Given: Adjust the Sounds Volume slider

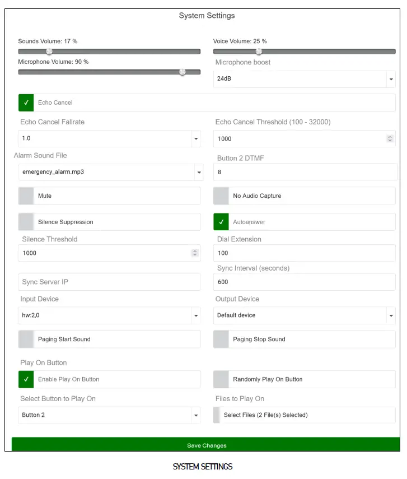Looking at the screenshot, I should click(x=49, y=51).
